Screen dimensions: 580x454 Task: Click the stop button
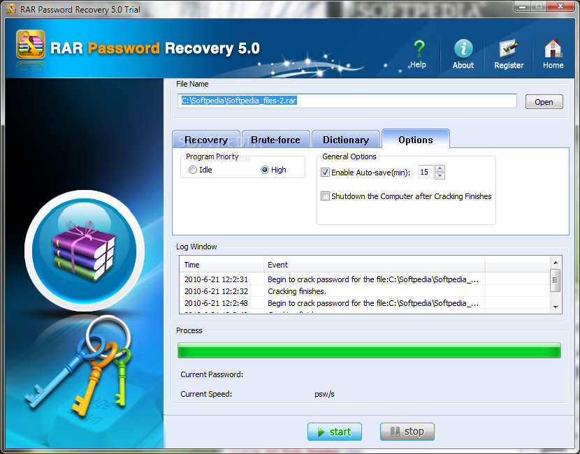click(x=407, y=432)
